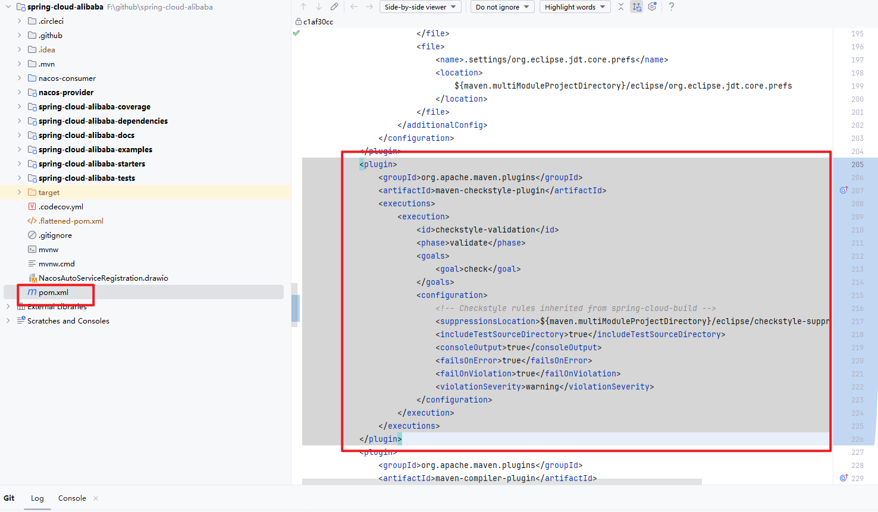Click gutter marker icon on line 229
The image size is (878, 512).
pos(843,478)
